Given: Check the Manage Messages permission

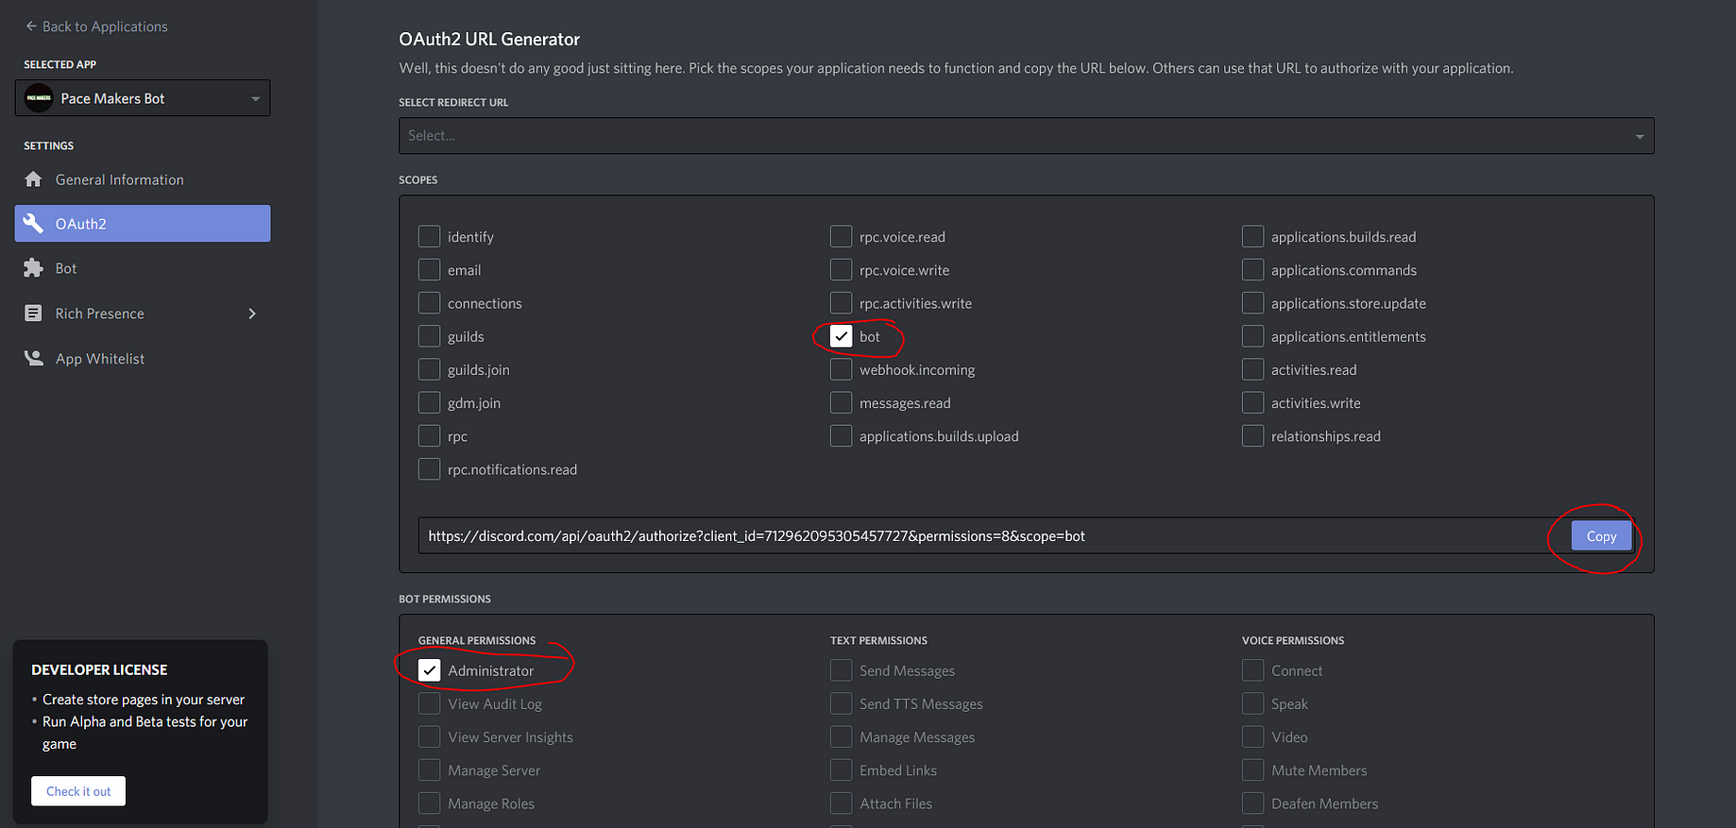Looking at the screenshot, I should click(x=842, y=736).
